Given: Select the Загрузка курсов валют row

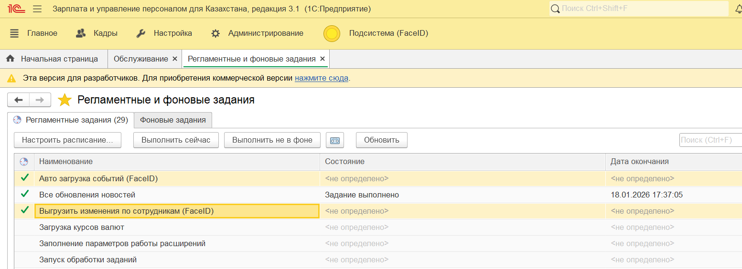Looking at the screenshot, I should (x=82, y=228).
